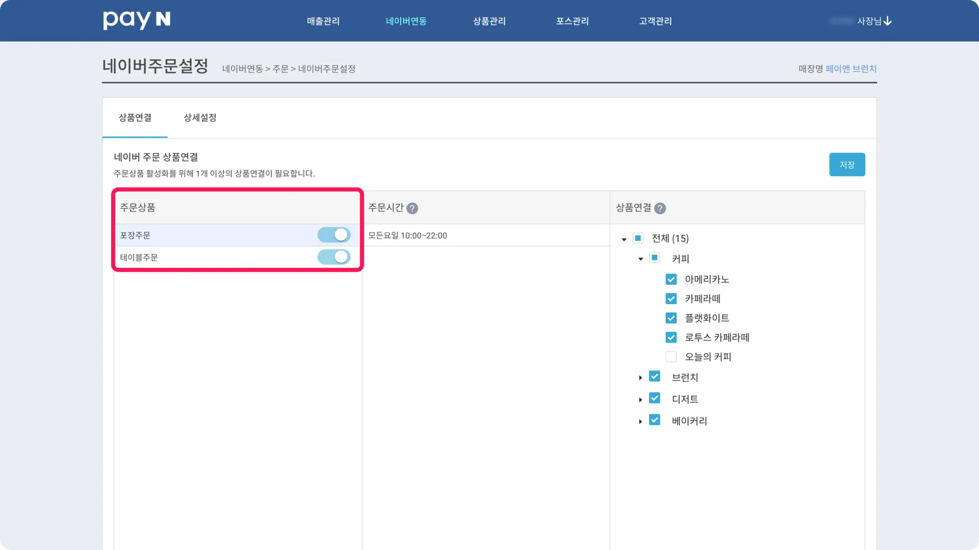Check the 오늘의 커피 checkbox

click(671, 357)
